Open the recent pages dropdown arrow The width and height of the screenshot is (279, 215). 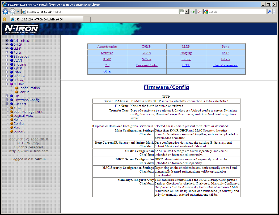pyautogui.click(x=18, y=12)
